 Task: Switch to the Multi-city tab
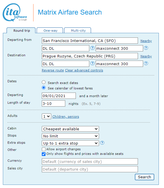point(78,31)
